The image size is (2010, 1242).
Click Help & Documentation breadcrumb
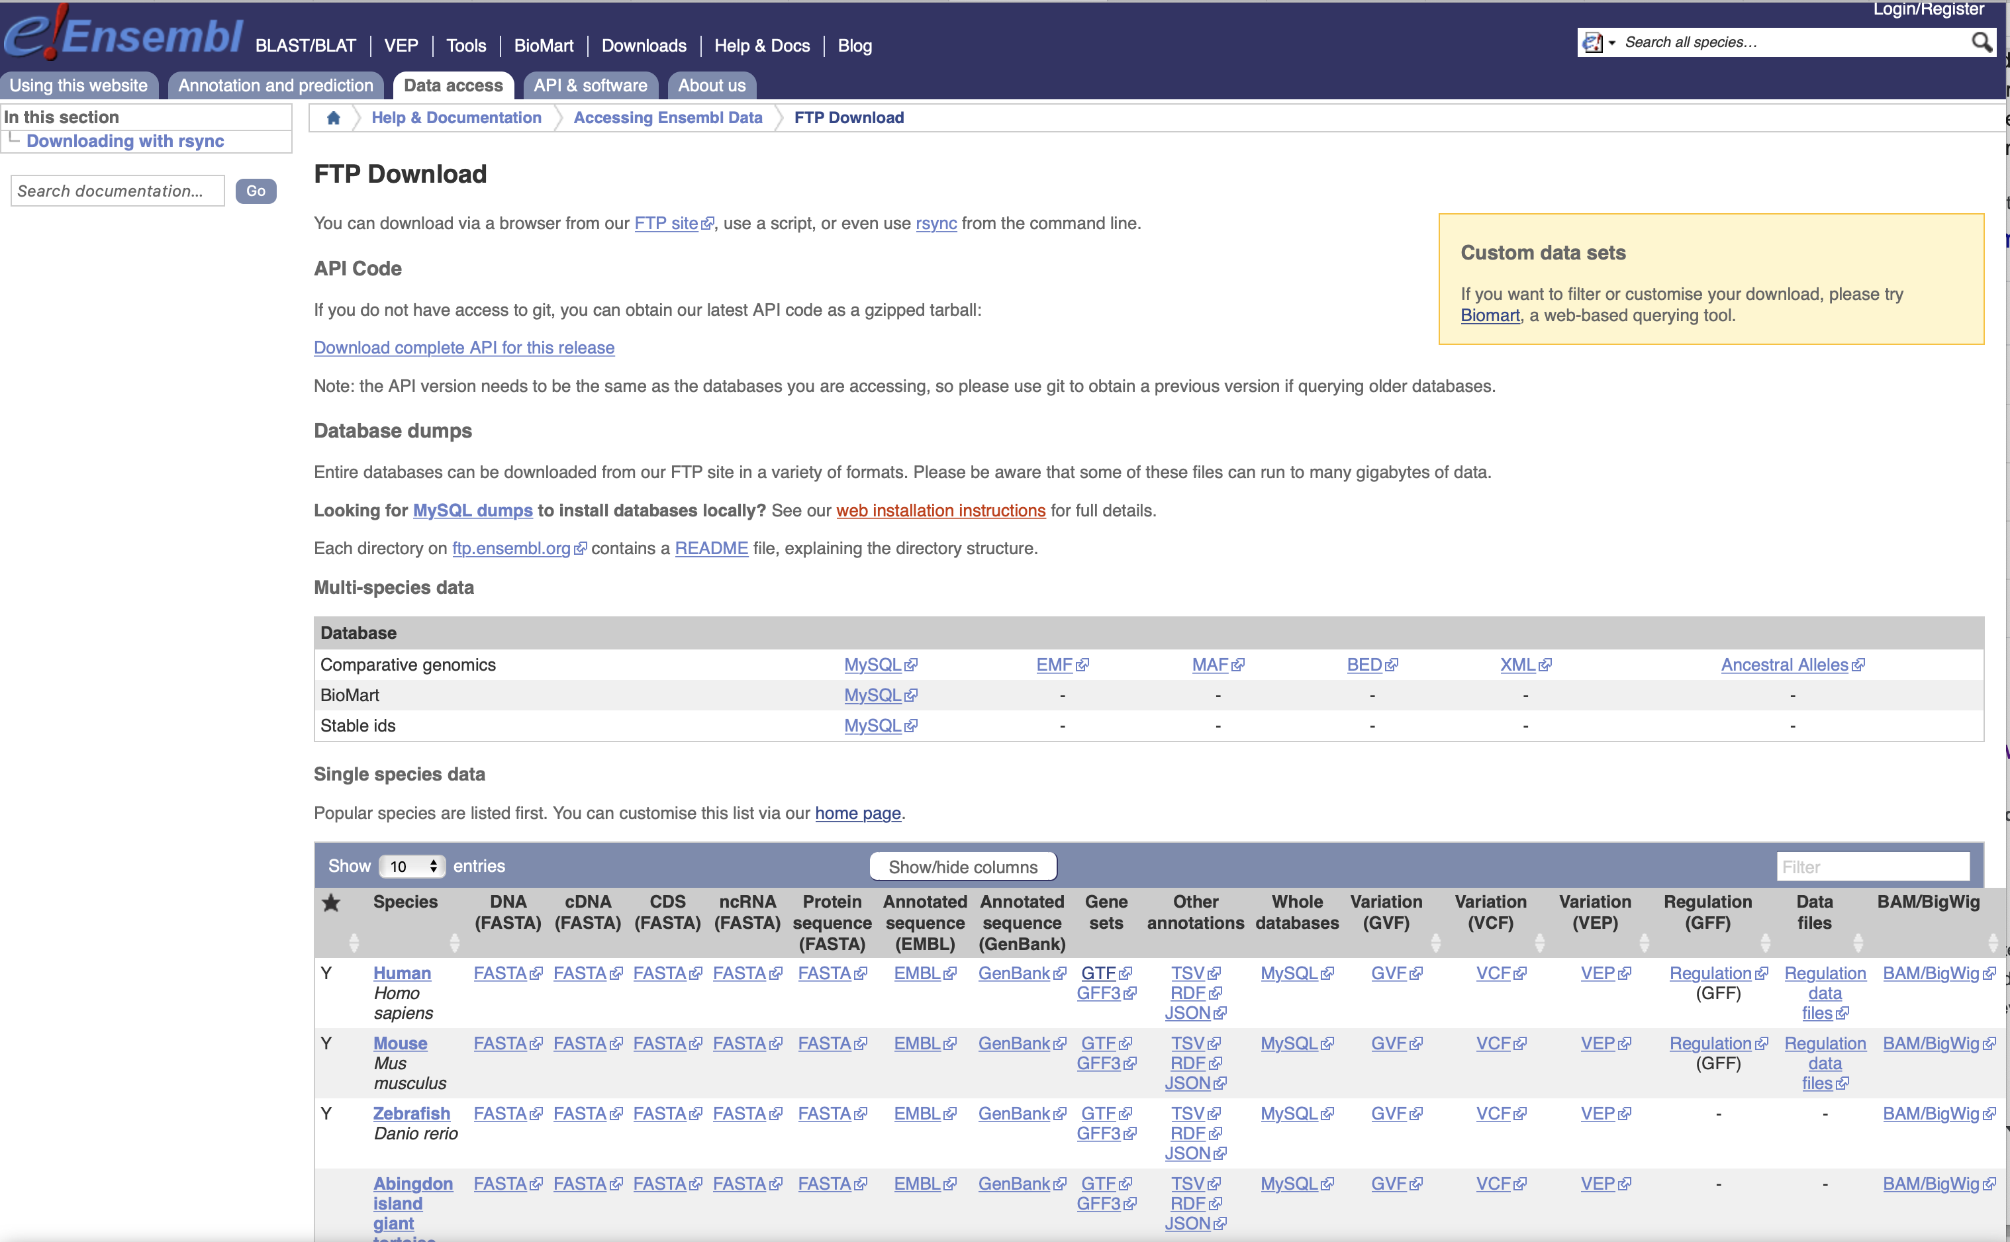click(x=456, y=117)
